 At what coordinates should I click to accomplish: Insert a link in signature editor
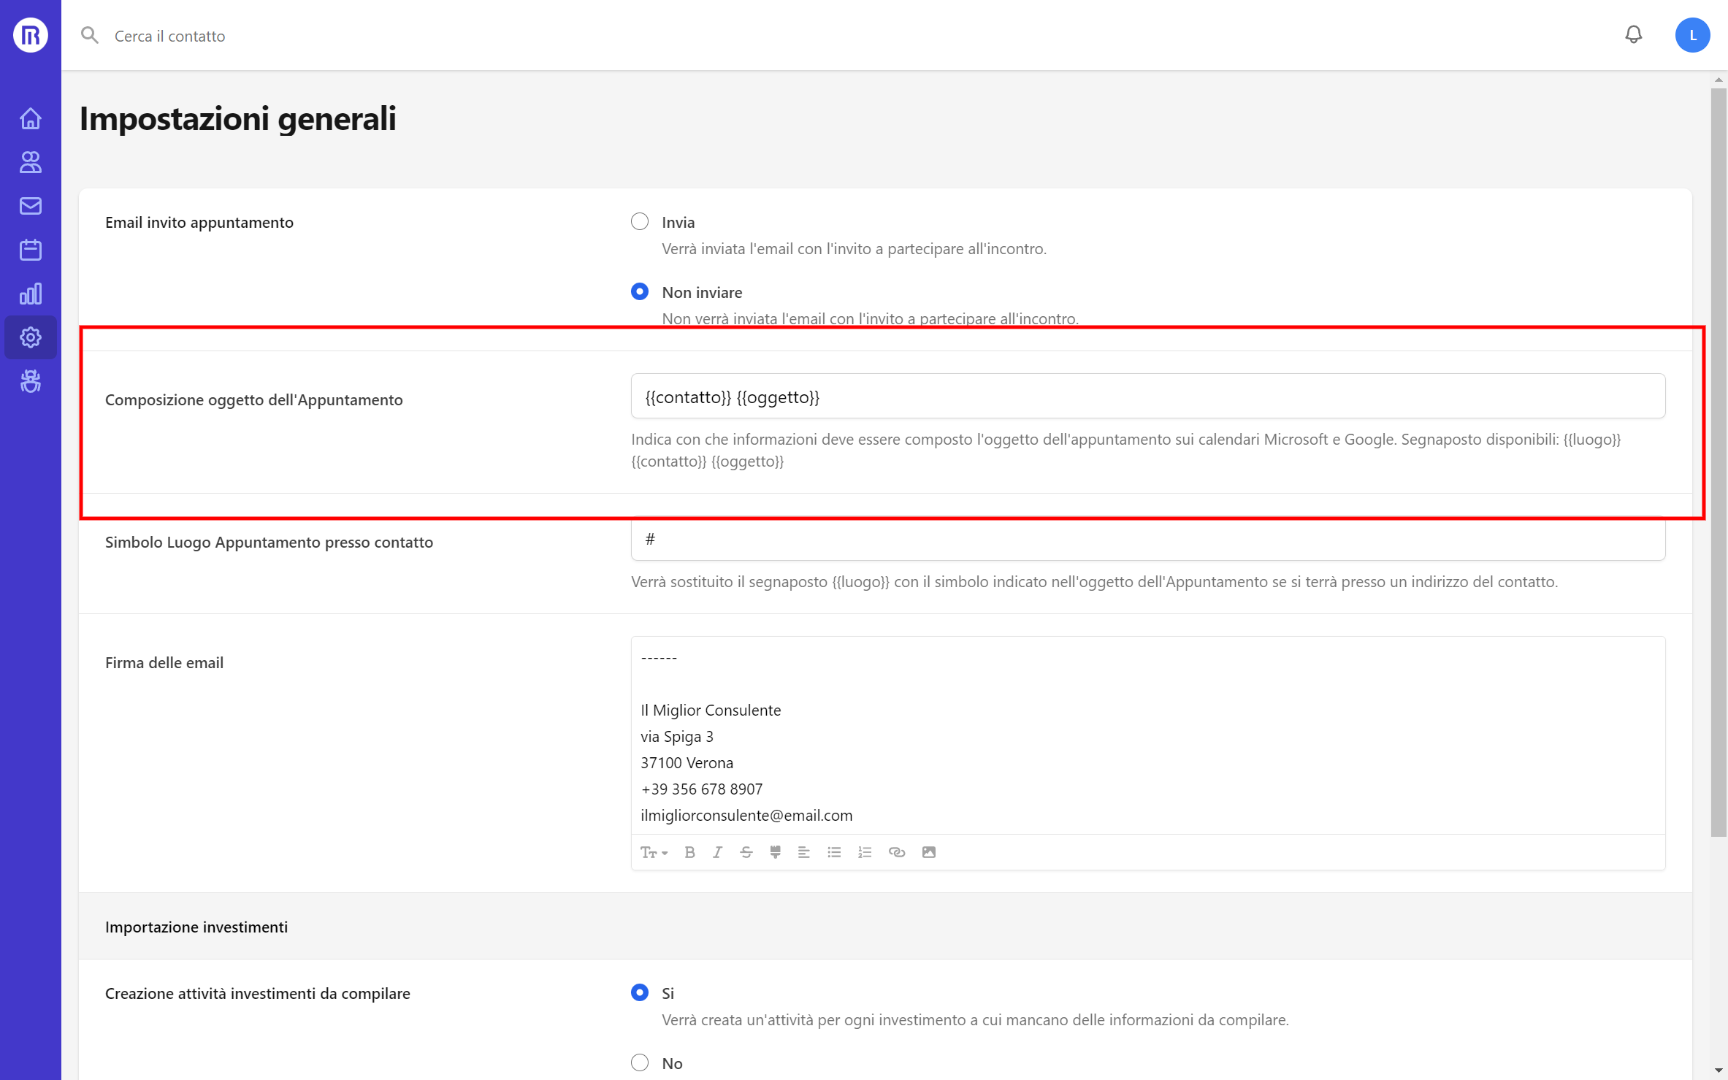click(897, 852)
